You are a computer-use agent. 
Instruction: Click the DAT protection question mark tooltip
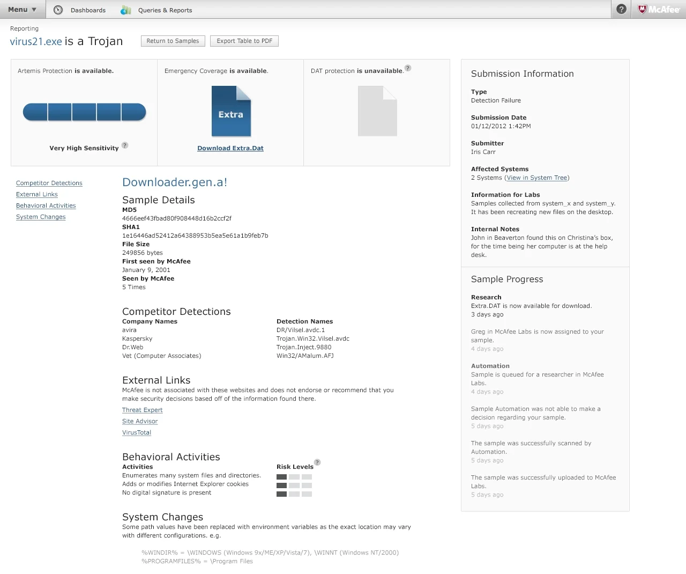point(408,68)
